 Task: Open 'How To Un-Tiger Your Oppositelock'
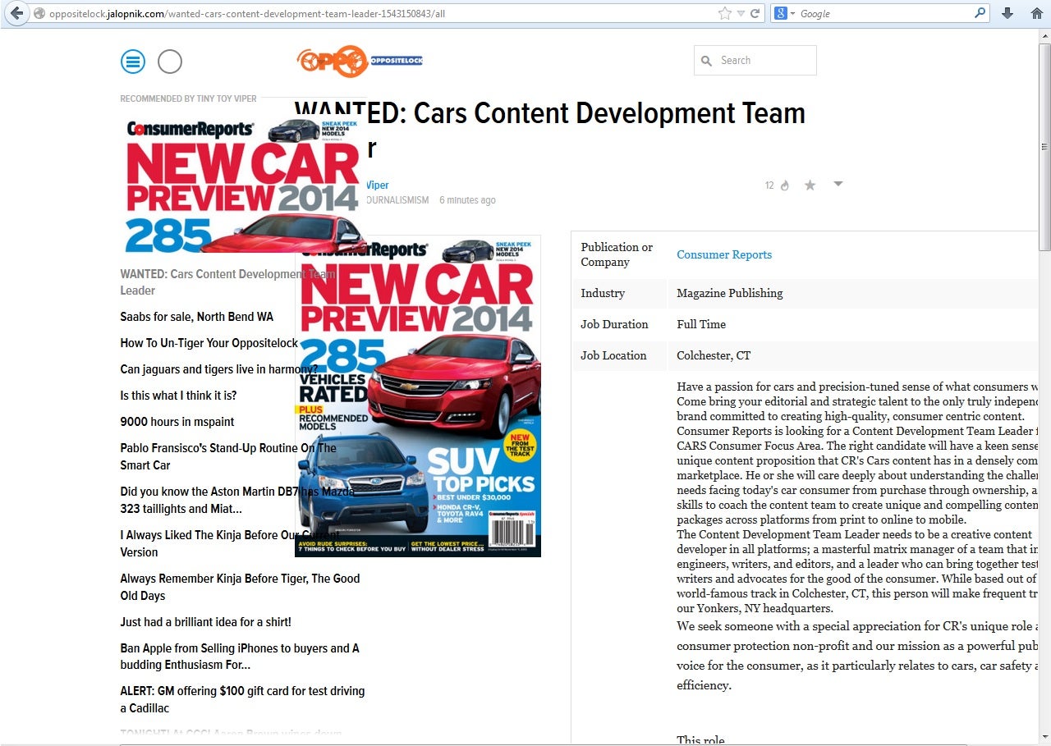pyautogui.click(x=209, y=343)
